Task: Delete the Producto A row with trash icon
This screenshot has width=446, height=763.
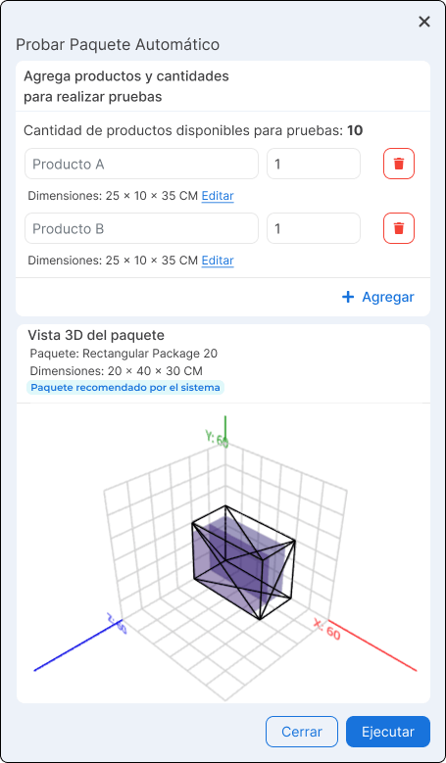Action: (x=399, y=164)
